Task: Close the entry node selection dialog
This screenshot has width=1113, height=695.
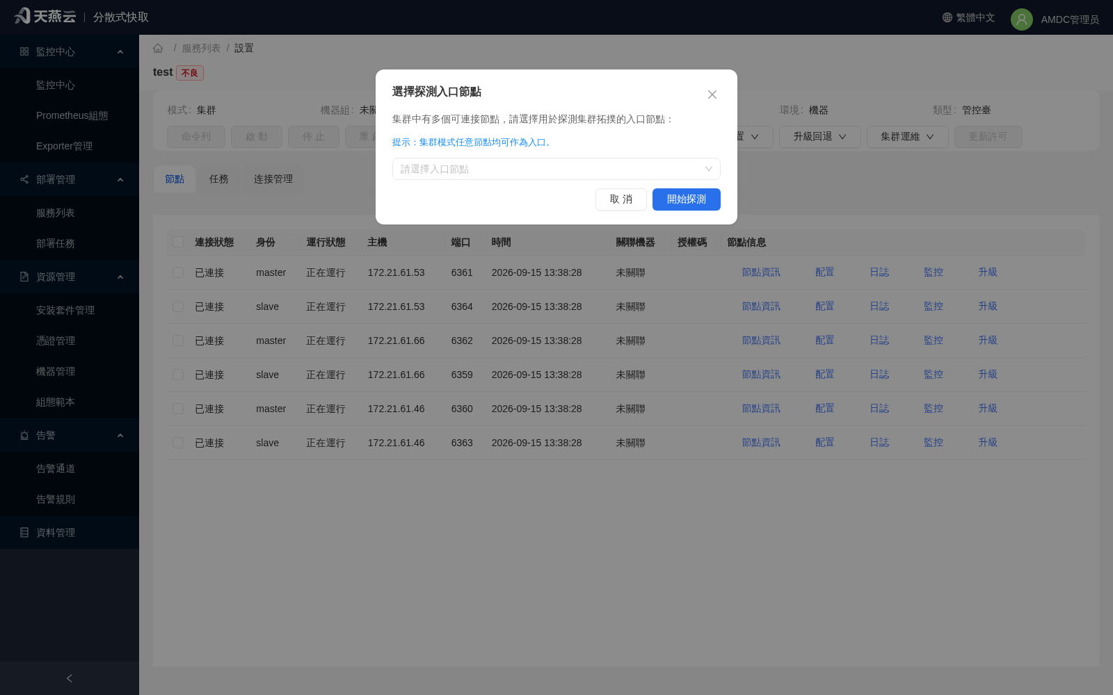Action: pos(712,95)
